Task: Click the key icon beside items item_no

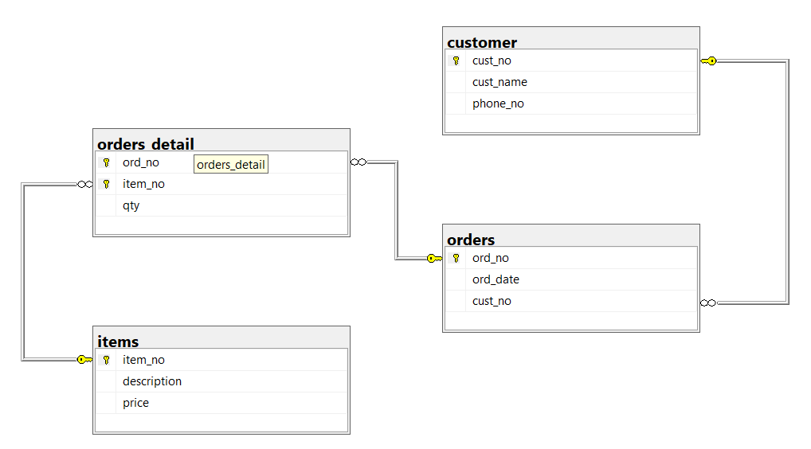Action: 106,360
